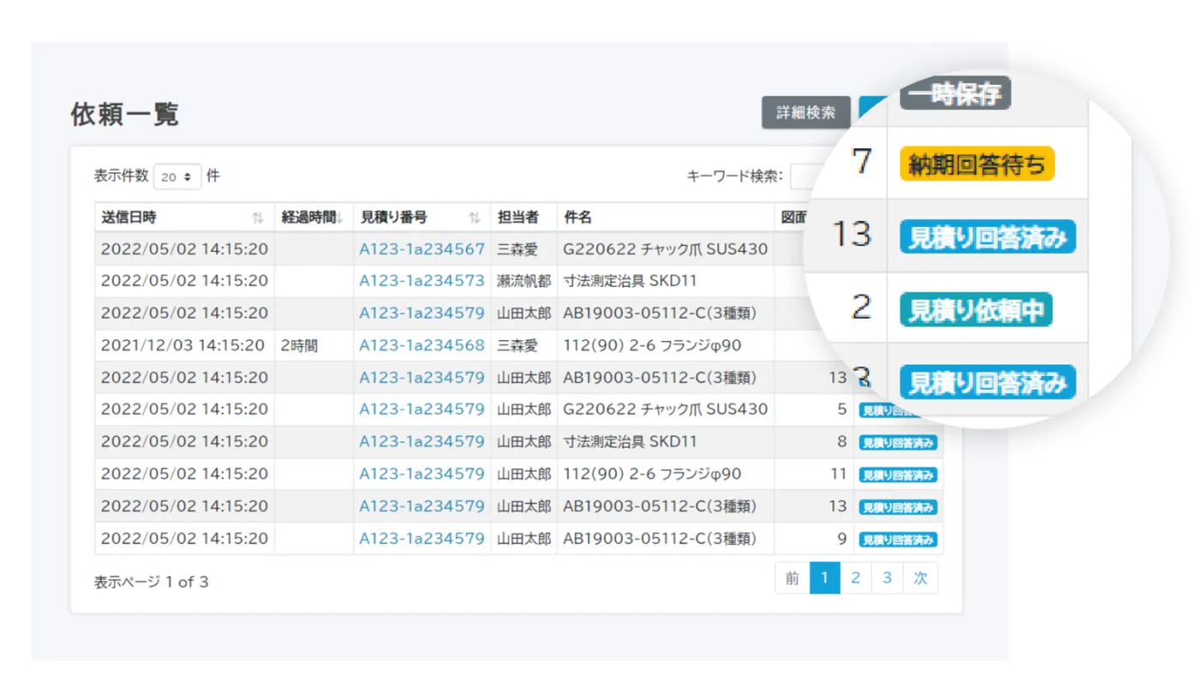The height and width of the screenshot is (685, 1199).
Task: Select the 担当者 column header
Action: click(524, 217)
